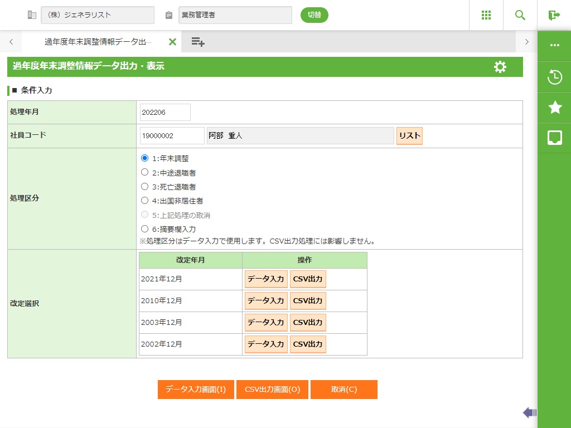Click the logout icon at top right
This screenshot has height=428, width=571.
554,15
